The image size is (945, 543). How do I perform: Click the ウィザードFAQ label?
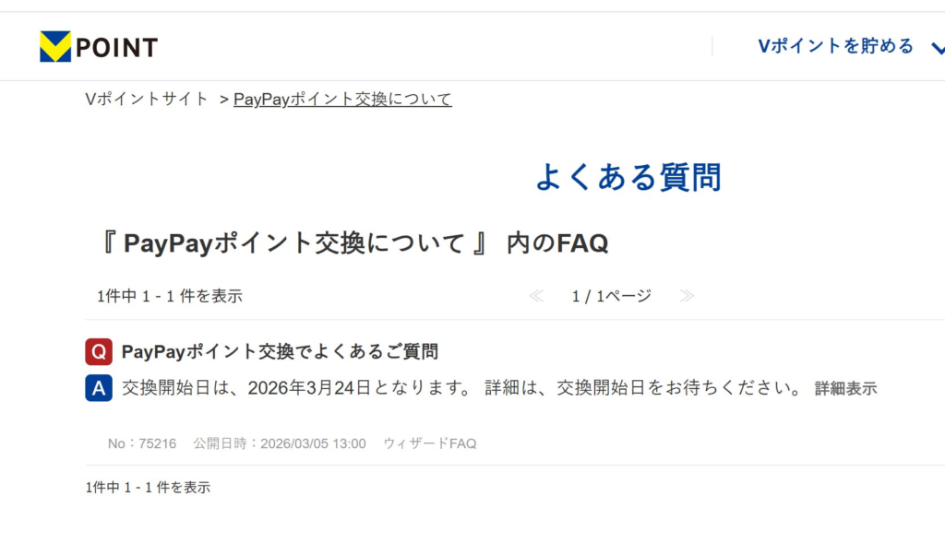pos(430,443)
